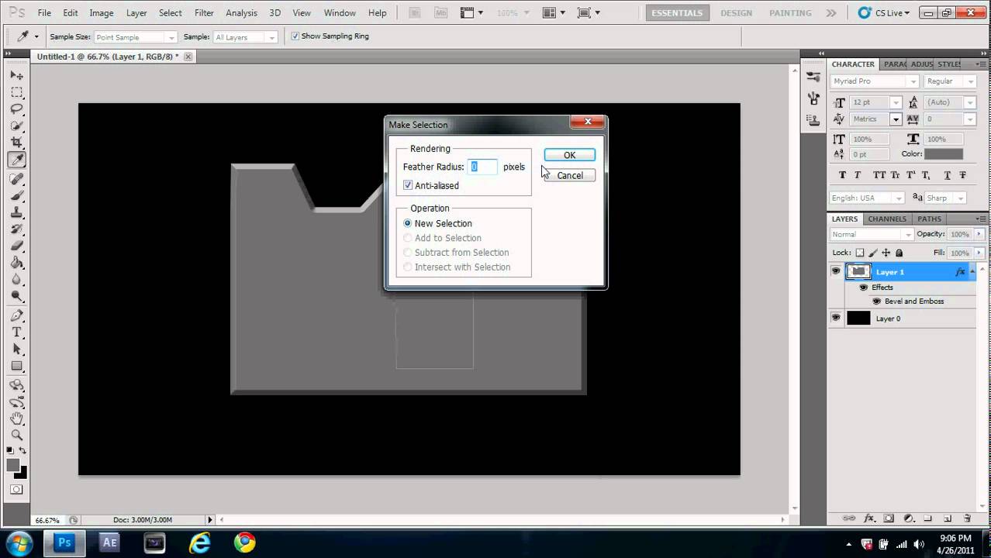The width and height of the screenshot is (991, 558).
Task: Click Cancel in Make Selection dialog
Action: point(570,175)
